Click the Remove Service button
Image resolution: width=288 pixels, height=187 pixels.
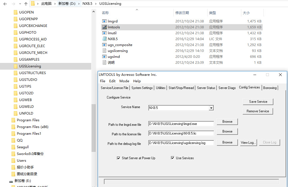(258, 111)
